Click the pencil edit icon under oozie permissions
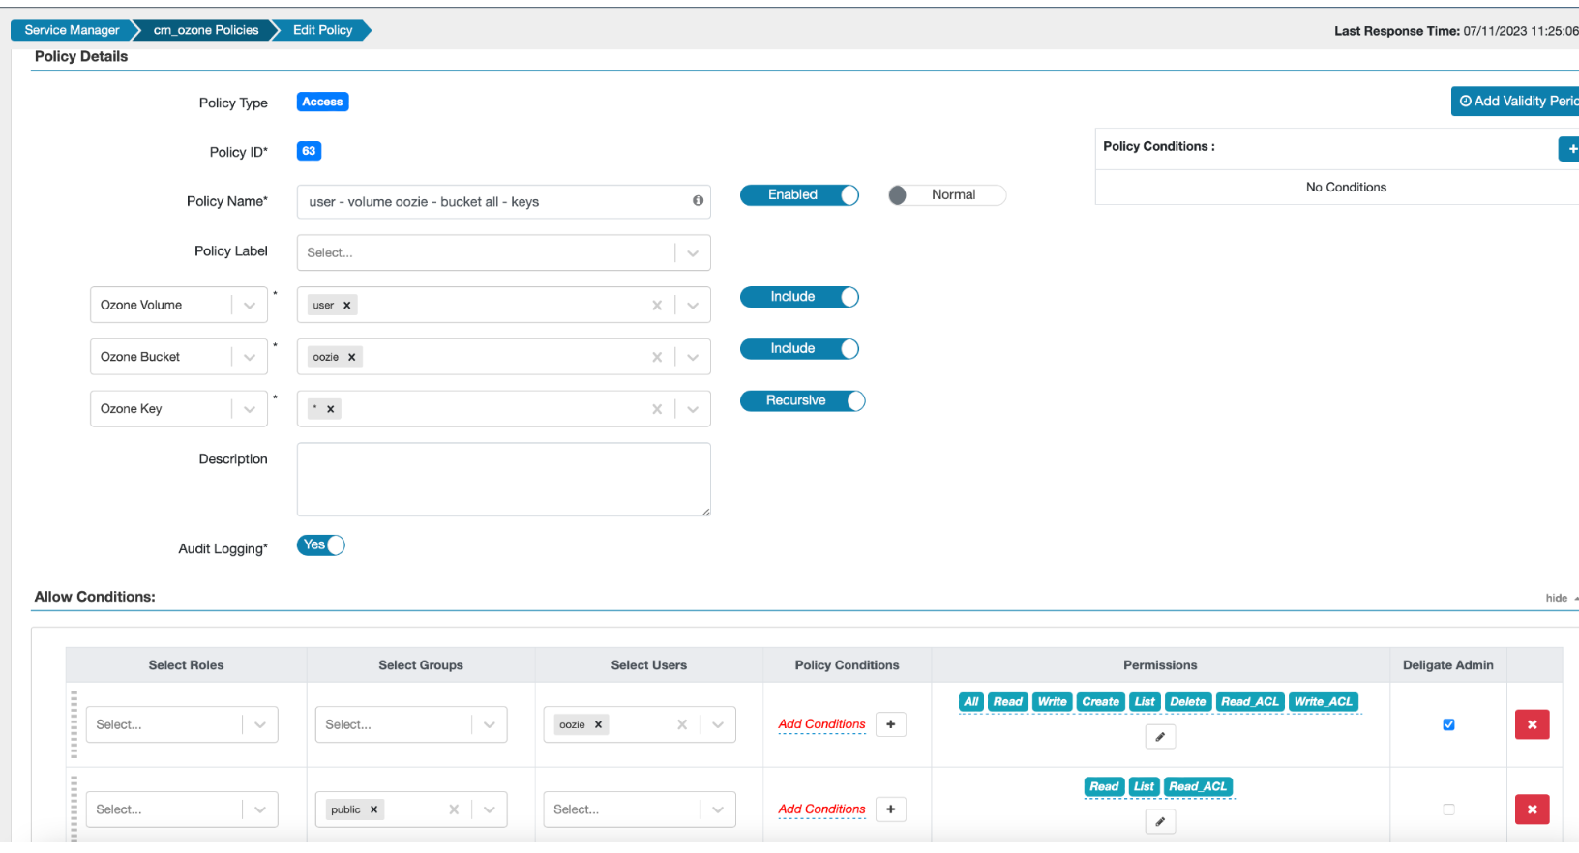 pyautogui.click(x=1160, y=737)
